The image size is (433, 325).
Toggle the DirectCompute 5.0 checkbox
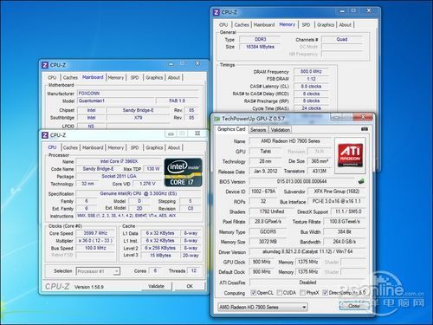pyautogui.click(x=325, y=293)
